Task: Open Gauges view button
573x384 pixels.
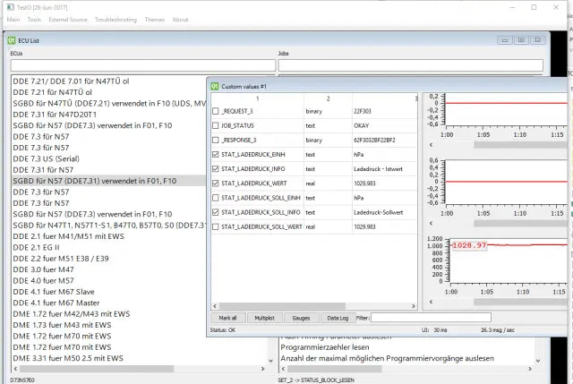Action: tap(300, 317)
